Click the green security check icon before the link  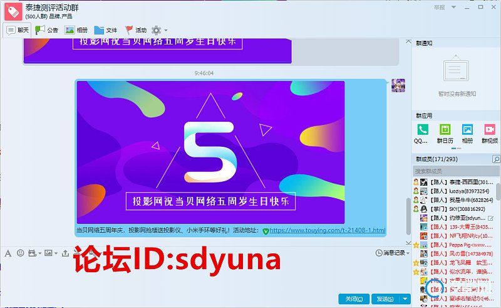tap(266, 231)
